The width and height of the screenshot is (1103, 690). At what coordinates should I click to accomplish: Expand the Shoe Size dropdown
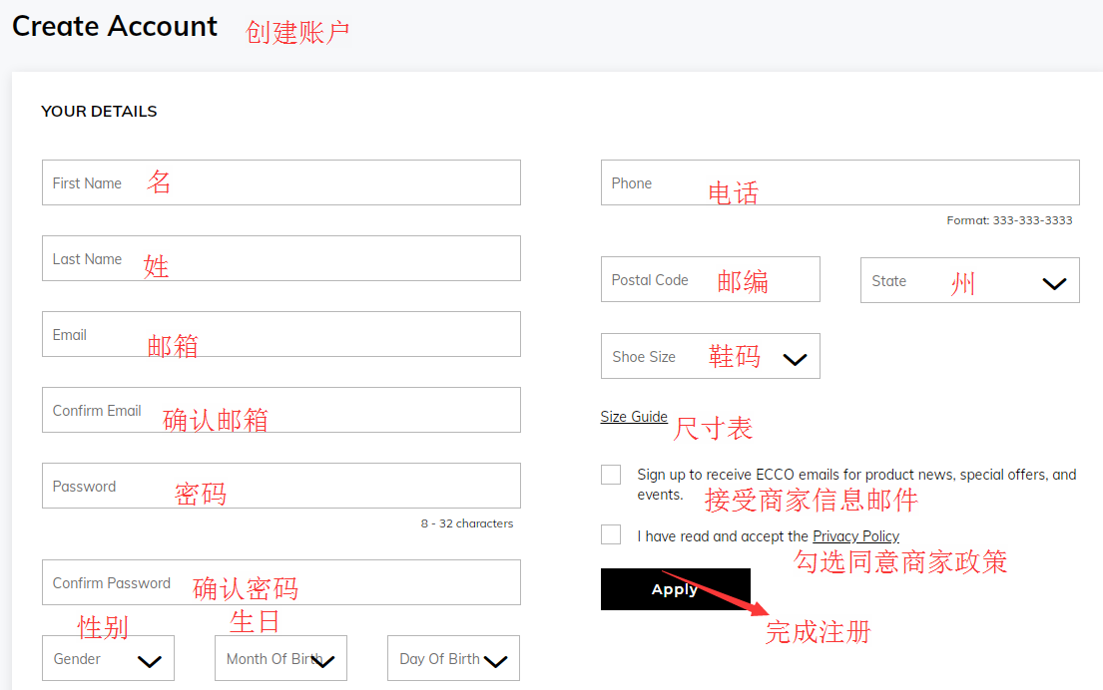(710, 356)
